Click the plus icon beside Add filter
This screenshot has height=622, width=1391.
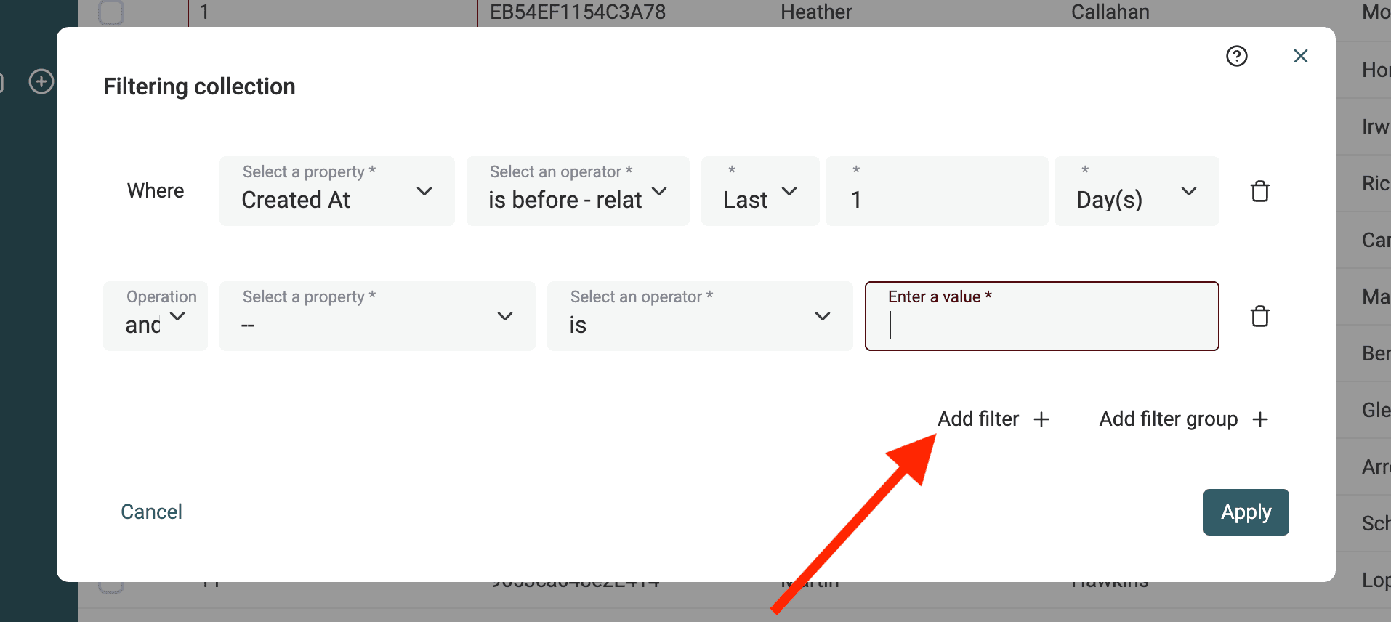(1041, 419)
